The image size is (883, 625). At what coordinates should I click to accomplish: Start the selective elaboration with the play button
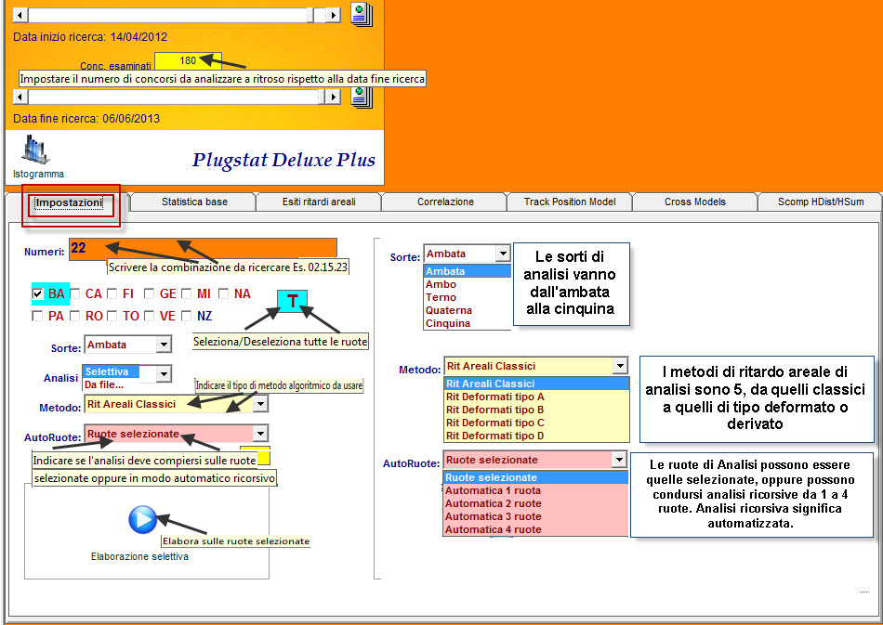pyautogui.click(x=142, y=520)
